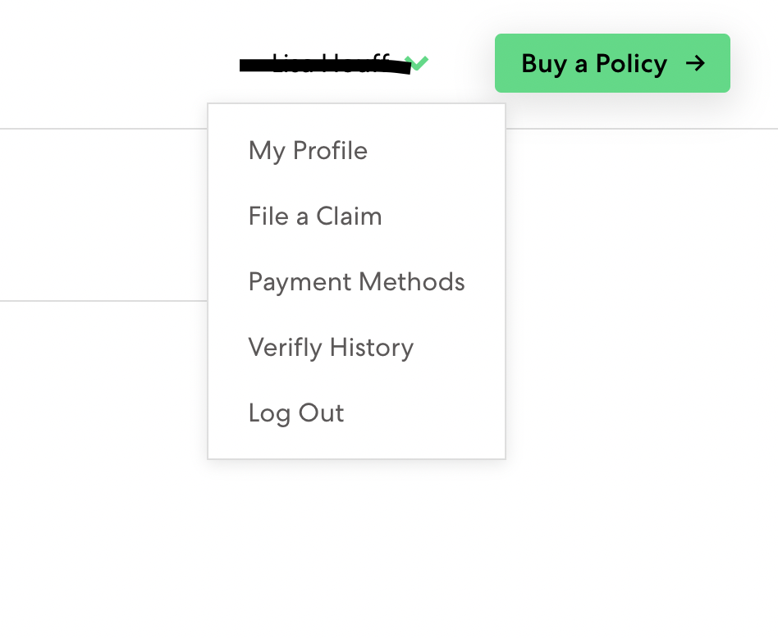The height and width of the screenshot is (638, 778).
Task: Click the word "History" in the menu
Action: tap(372, 348)
